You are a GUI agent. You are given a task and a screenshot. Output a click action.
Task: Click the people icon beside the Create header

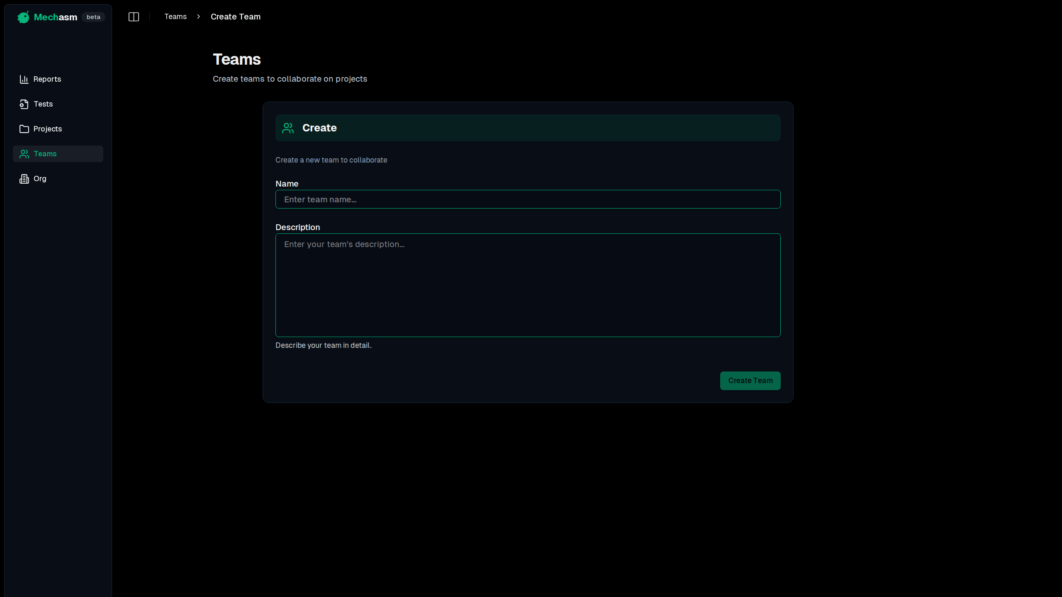(x=288, y=128)
